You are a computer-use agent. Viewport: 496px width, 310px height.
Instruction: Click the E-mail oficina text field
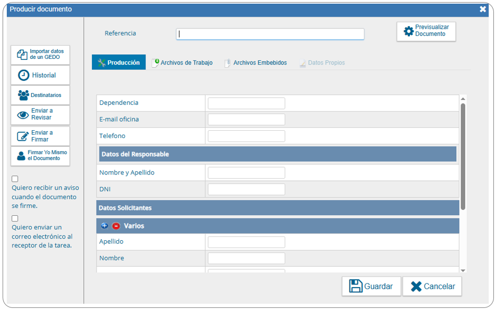click(x=246, y=119)
